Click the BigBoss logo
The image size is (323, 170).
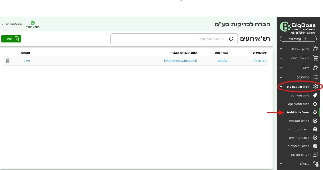click(298, 27)
